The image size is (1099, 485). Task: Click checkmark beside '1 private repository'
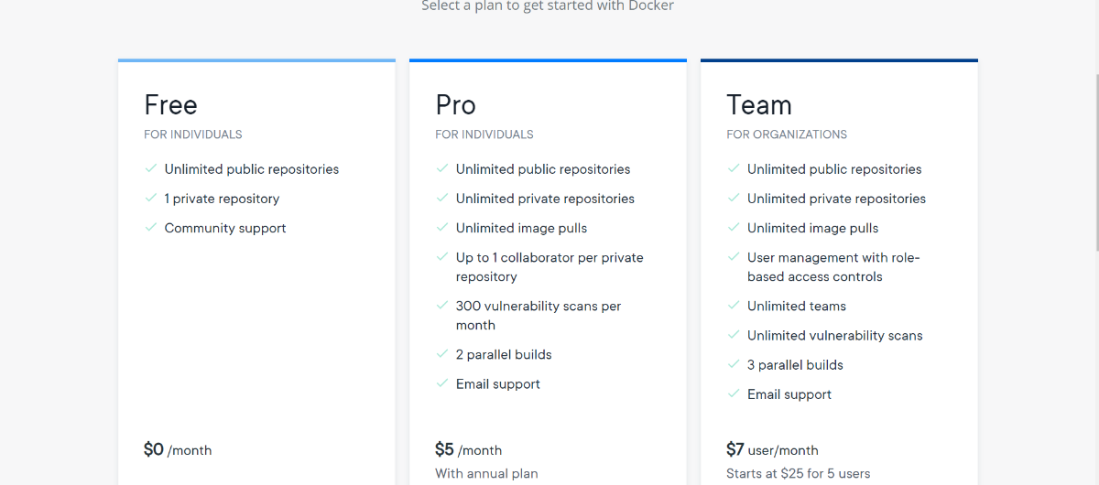[x=151, y=198]
